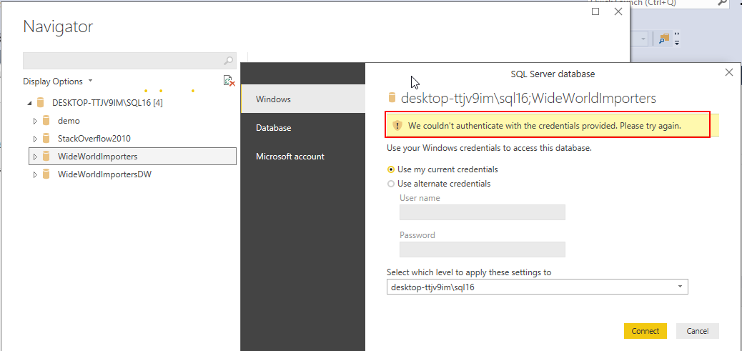Click the magnifier icon in Navigator search

229,61
